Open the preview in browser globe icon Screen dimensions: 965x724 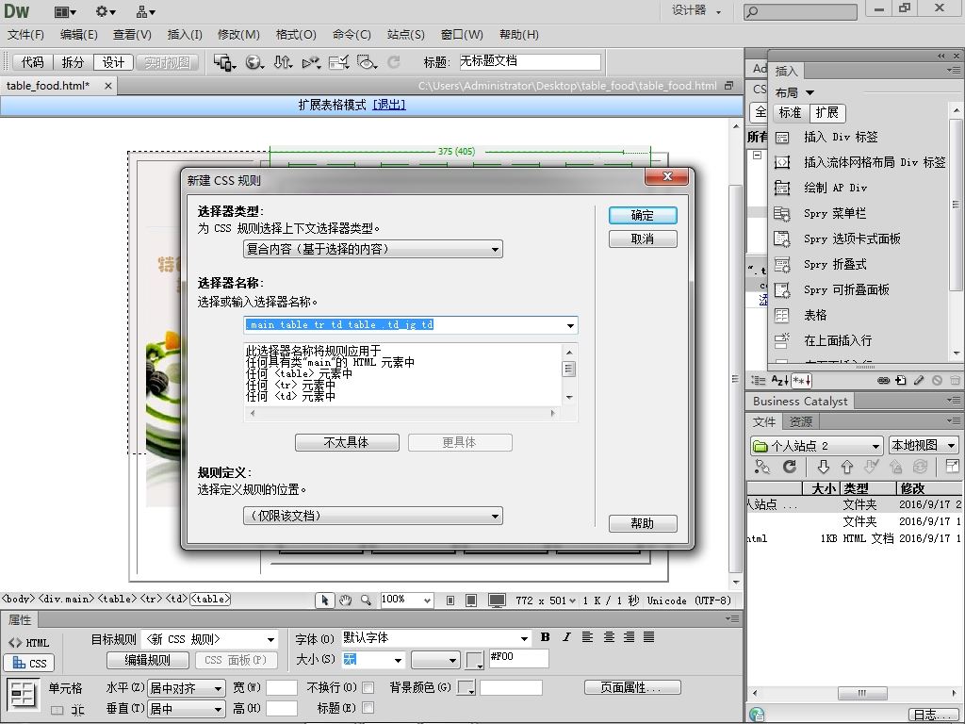[254, 62]
